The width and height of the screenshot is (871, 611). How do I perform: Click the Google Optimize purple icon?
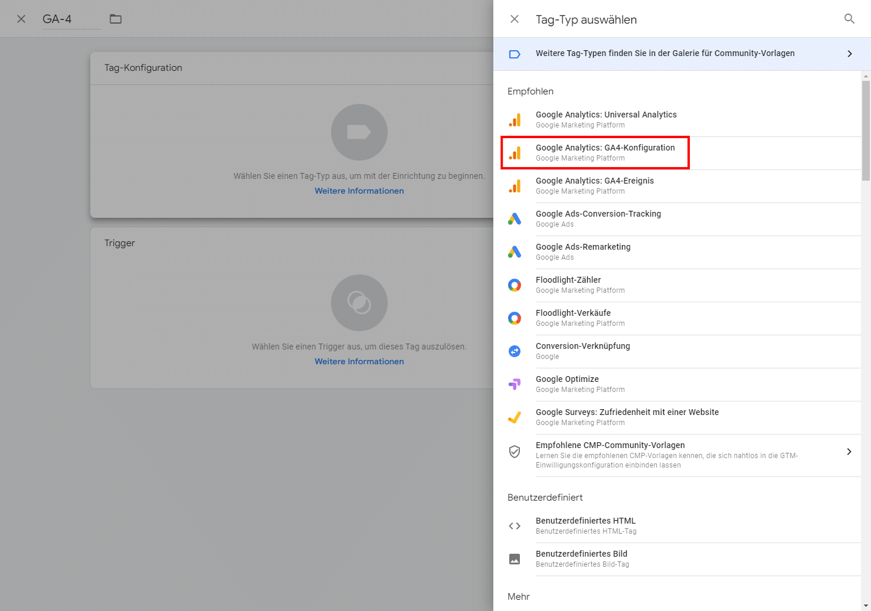click(x=515, y=384)
